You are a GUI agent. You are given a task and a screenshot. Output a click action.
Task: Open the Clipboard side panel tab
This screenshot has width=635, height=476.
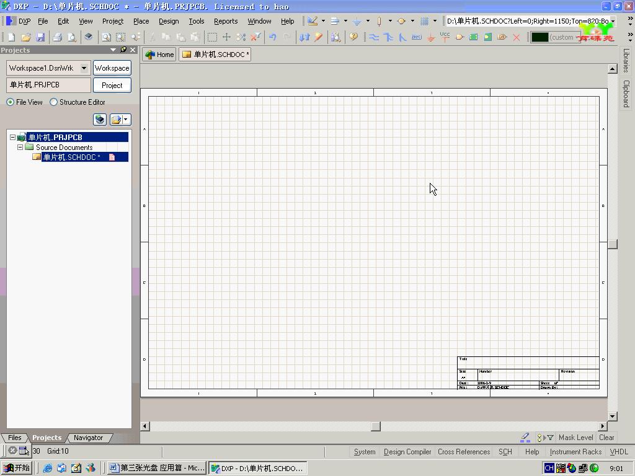click(626, 94)
